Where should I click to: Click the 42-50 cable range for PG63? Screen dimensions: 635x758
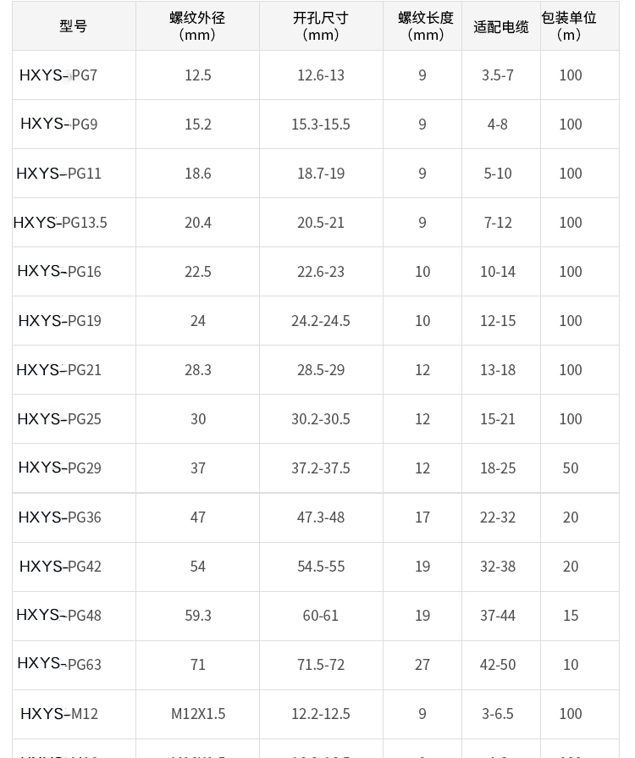click(498, 665)
